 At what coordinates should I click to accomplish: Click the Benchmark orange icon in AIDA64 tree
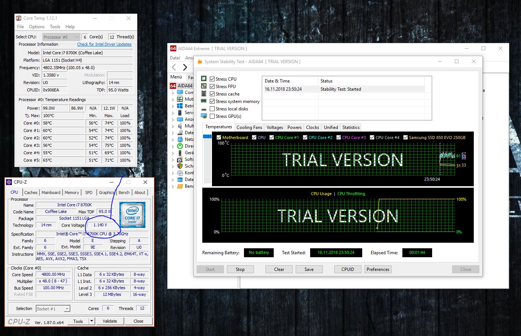coord(180,186)
